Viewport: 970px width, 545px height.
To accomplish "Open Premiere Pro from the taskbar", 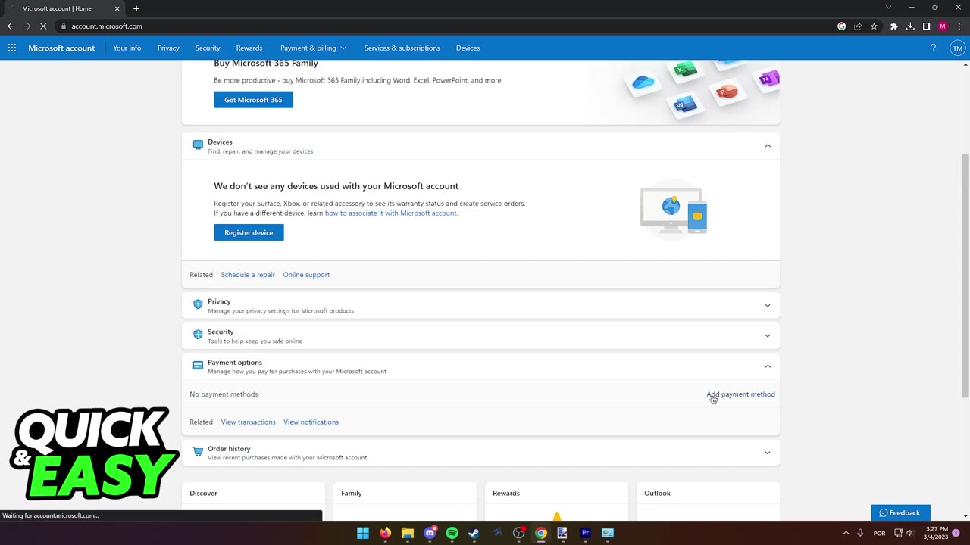I will pyautogui.click(x=585, y=533).
